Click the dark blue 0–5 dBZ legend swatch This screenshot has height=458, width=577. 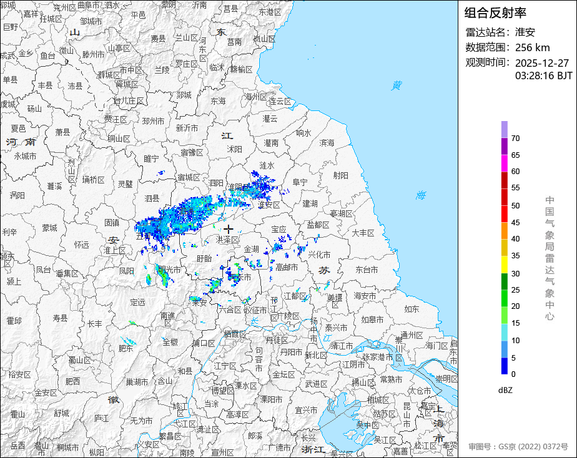(504, 366)
